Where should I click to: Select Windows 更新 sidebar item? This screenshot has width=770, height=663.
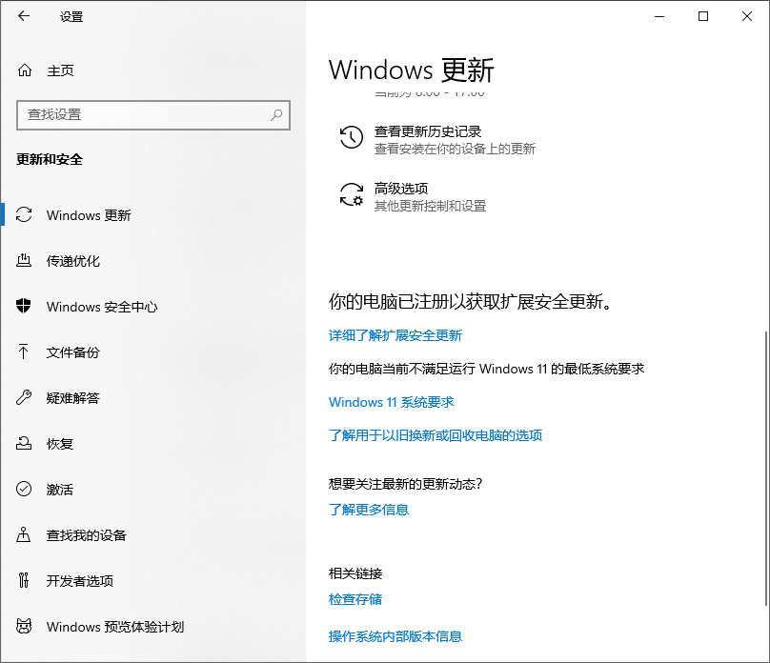[152, 215]
